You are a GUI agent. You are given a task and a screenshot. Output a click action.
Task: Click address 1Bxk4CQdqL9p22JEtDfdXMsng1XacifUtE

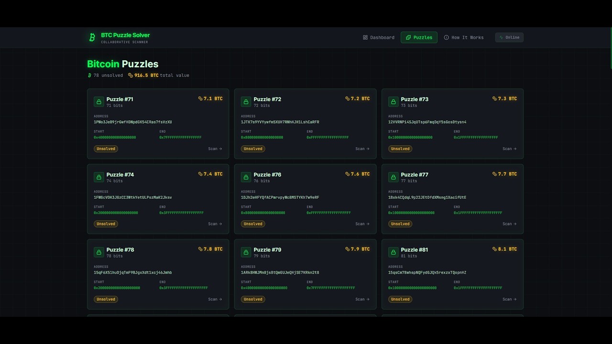(x=427, y=197)
